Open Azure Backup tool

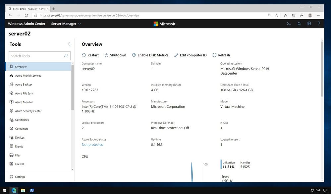tap(38, 85)
